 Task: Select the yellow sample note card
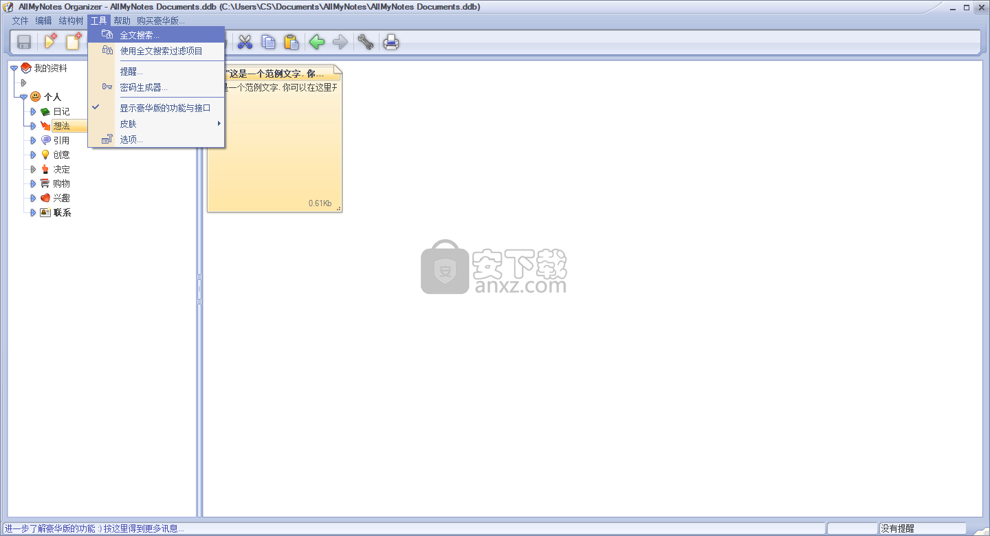point(274,139)
